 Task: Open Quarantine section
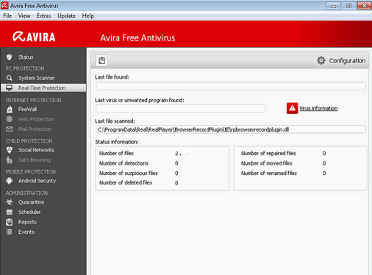(32, 202)
